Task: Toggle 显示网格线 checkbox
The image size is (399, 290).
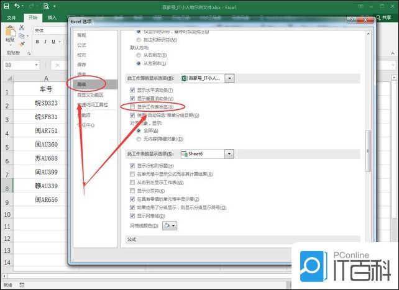Action: coord(132,215)
